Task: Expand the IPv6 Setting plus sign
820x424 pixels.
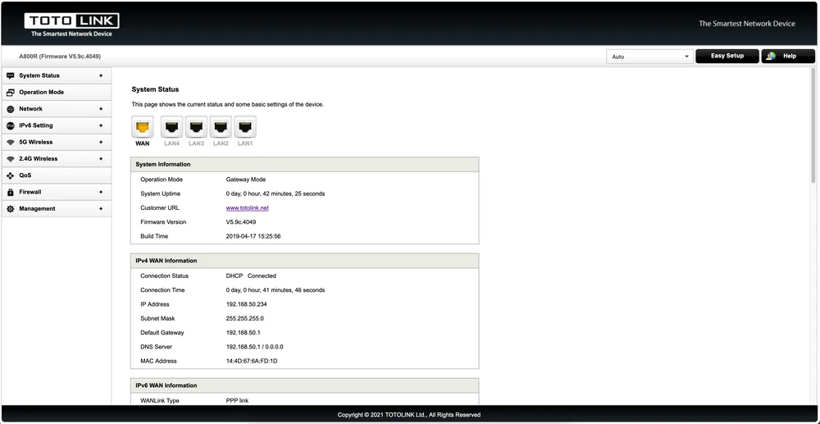Action: pyautogui.click(x=101, y=125)
